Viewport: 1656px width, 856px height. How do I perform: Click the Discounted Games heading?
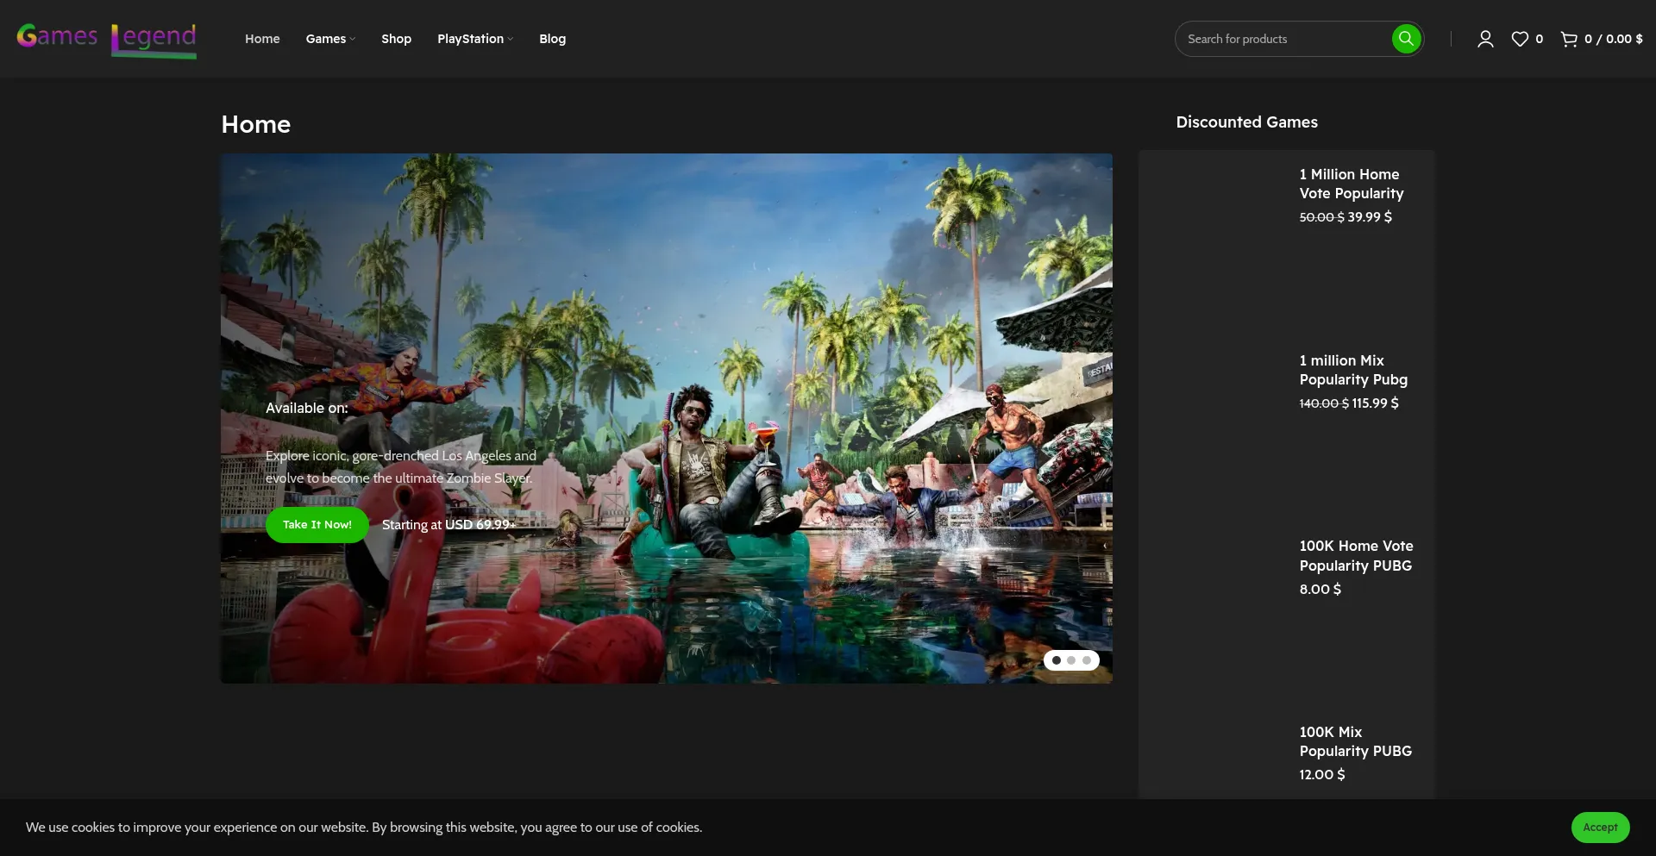coord(1247,122)
